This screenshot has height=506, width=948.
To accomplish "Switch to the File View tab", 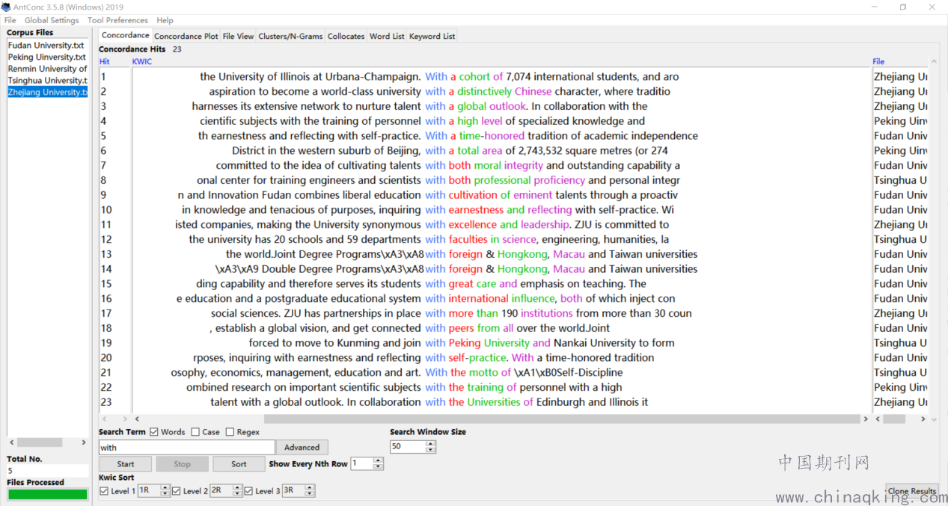I will (238, 36).
